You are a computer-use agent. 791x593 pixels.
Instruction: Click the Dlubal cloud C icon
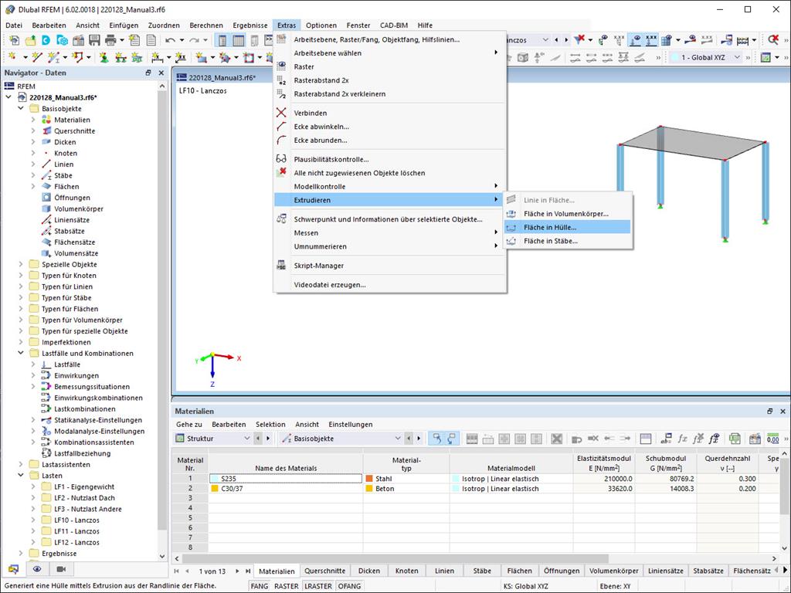pyautogui.click(x=46, y=40)
